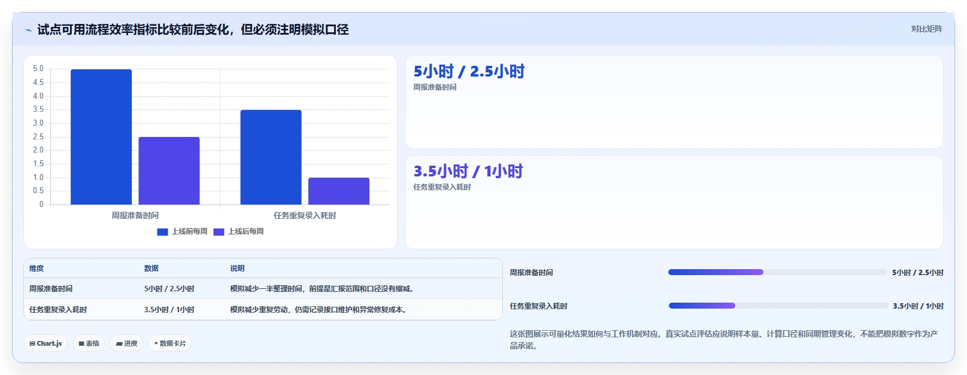
Task: Click the panel title 试点可用流程效率指标
Action: point(193,30)
